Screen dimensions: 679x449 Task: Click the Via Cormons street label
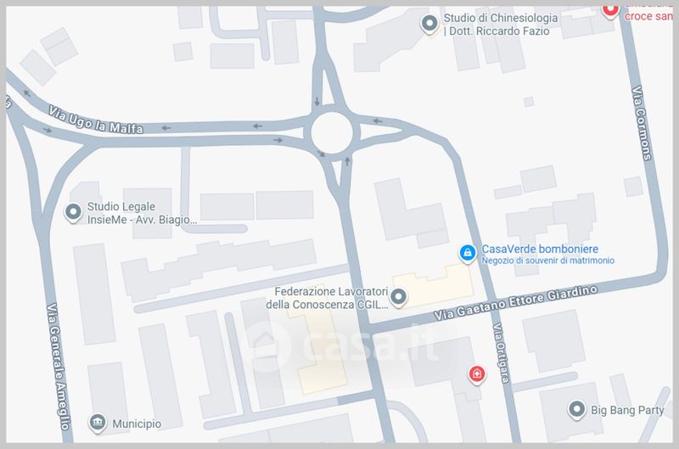click(642, 123)
